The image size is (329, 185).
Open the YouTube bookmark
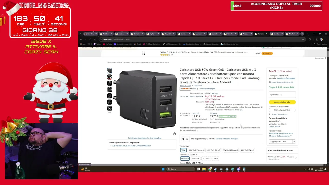(x=107, y=44)
